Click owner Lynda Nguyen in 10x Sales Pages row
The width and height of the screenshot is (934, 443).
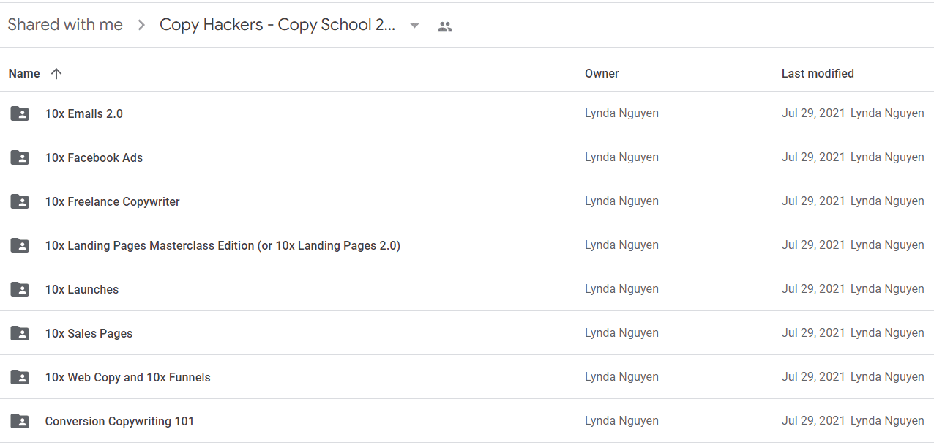[621, 333]
